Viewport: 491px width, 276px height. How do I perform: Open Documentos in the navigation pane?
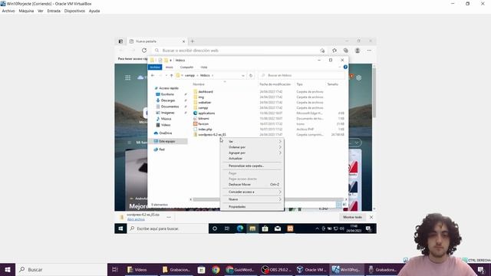[x=170, y=107]
